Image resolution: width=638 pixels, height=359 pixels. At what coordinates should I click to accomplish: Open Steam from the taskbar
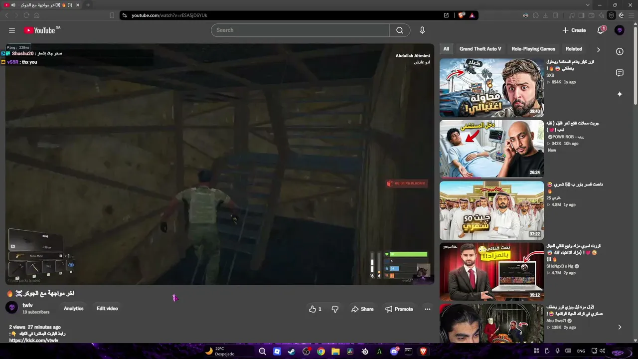point(291,352)
